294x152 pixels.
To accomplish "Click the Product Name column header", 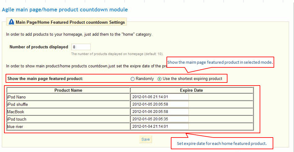I will pyautogui.click(x=68, y=90).
